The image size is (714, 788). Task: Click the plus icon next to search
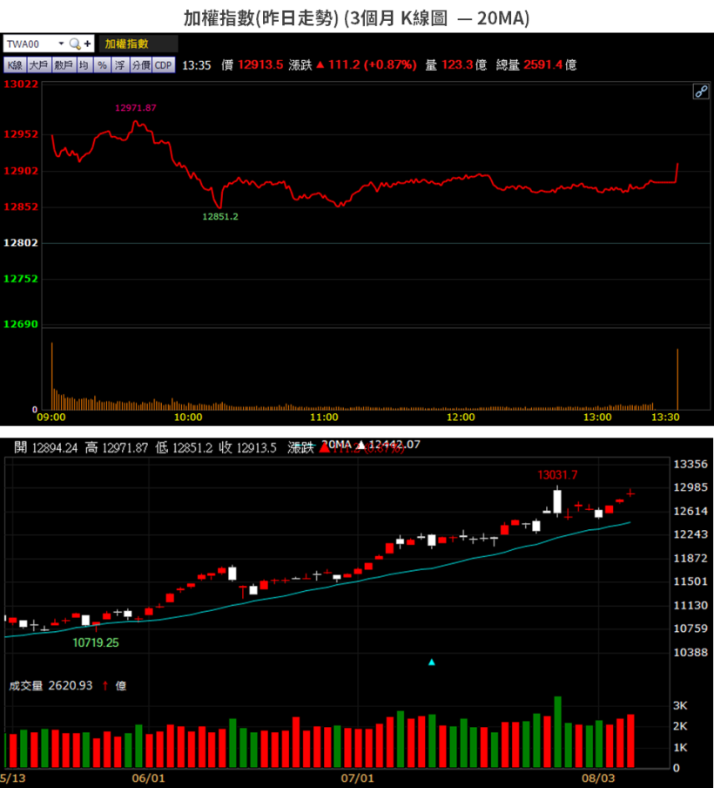87,44
